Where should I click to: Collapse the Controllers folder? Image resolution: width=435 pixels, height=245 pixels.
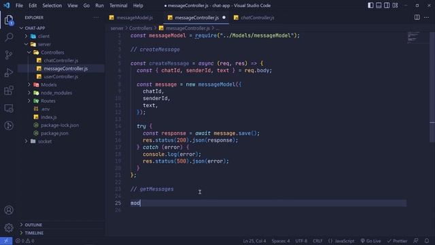coord(29,52)
